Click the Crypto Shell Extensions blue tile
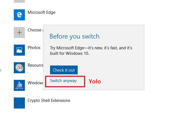The image size is (180, 114). [x=19, y=103]
